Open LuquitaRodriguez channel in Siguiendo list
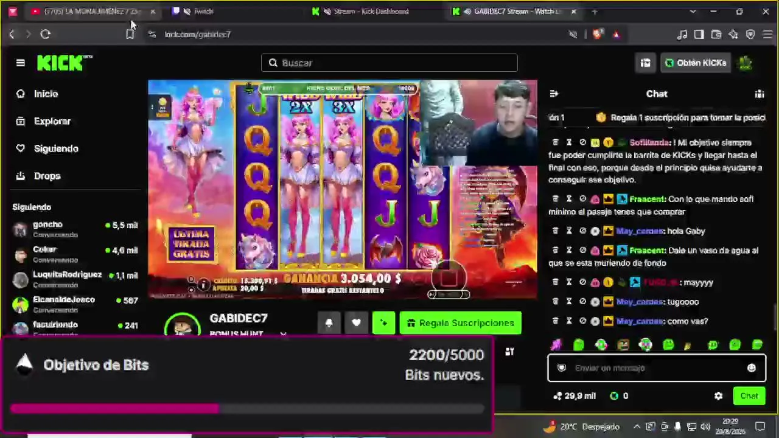The width and height of the screenshot is (779, 438). click(75, 279)
